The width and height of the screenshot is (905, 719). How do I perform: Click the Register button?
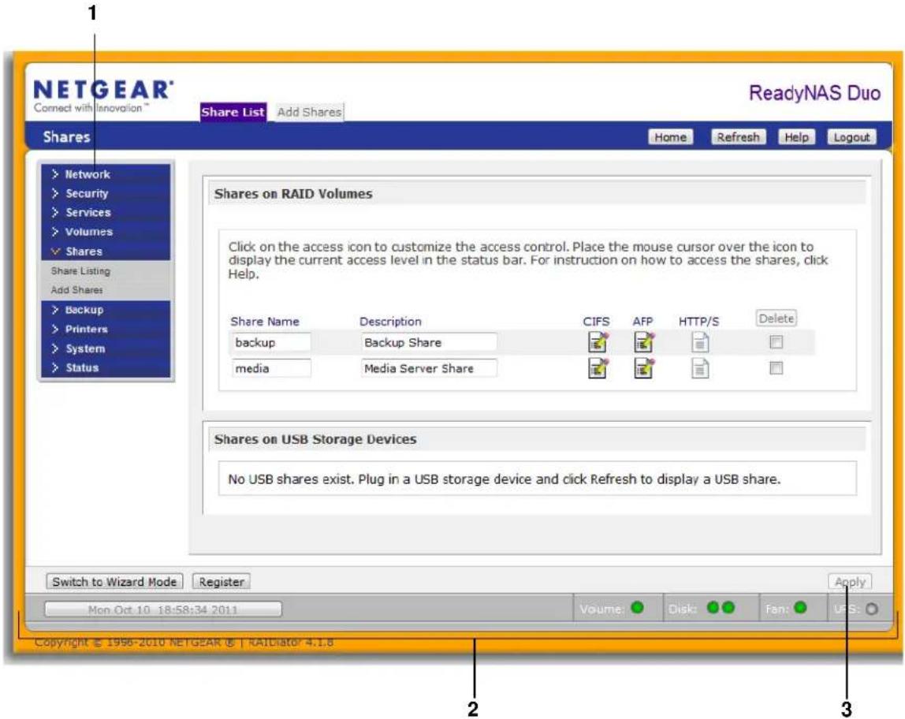pyautogui.click(x=222, y=582)
